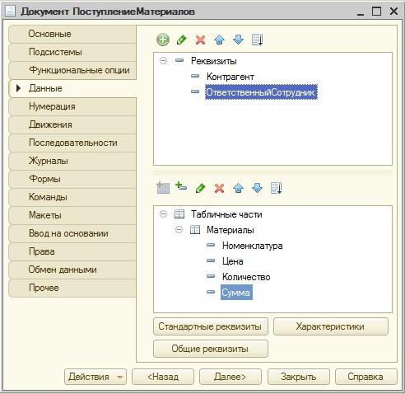Click red delete icon above Реквизиты list

point(201,40)
